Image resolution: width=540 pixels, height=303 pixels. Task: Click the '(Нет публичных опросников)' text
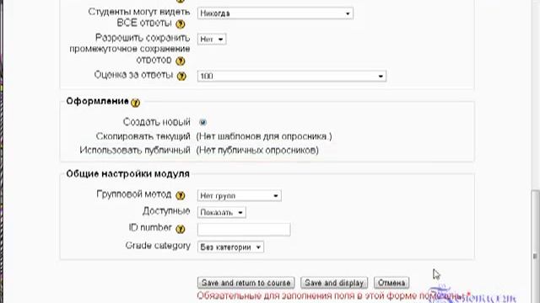coord(257,150)
